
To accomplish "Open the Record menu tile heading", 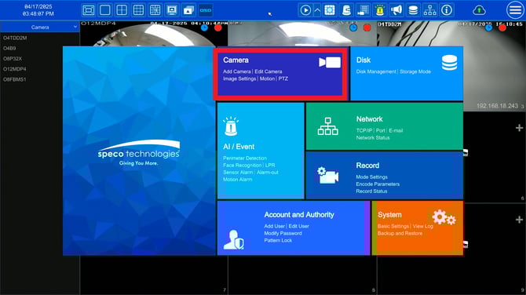I will coord(367,166).
